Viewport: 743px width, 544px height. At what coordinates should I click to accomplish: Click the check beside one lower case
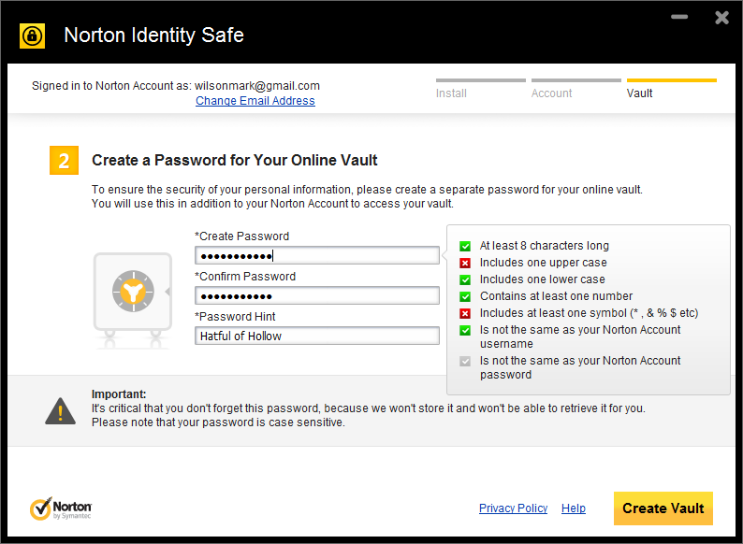(x=465, y=279)
